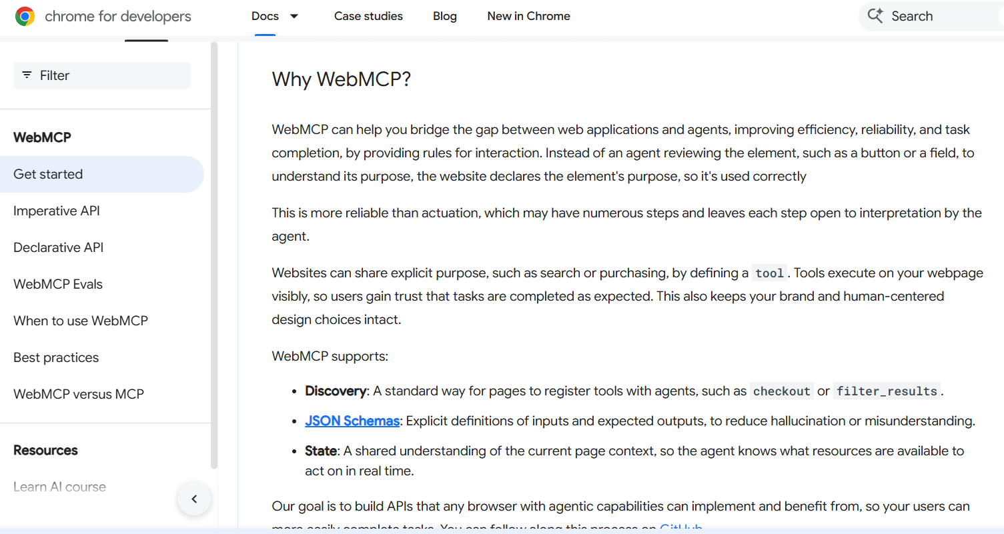Select Get started in sidebar
The width and height of the screenshot is (1004, 534).
[x=102, y=174]
